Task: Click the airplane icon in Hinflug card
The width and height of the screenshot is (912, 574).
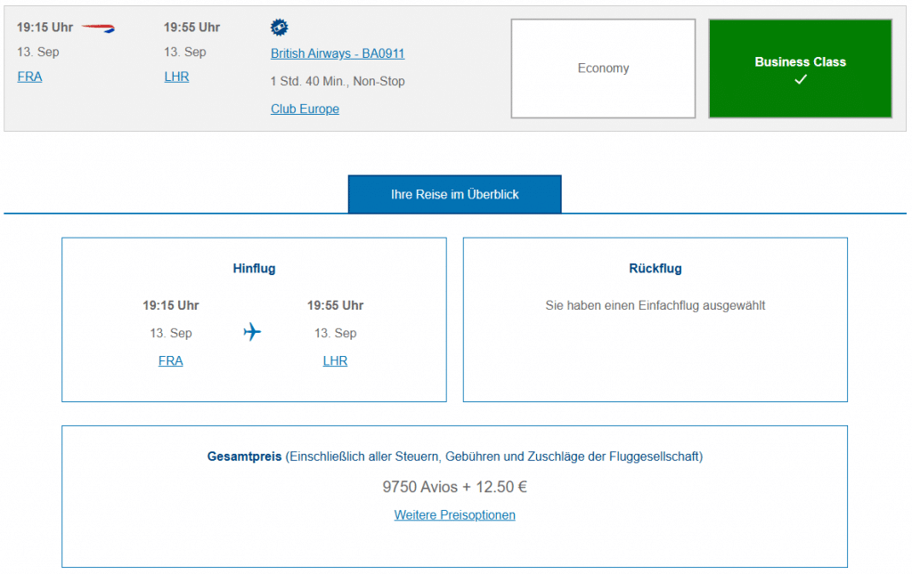Action: [252, 333]
